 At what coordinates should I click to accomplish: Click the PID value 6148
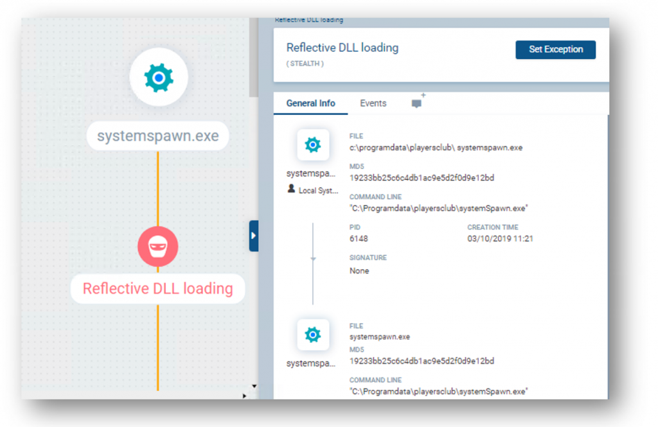click(x=359, y=239)
